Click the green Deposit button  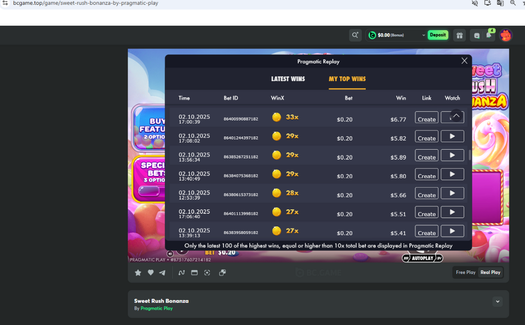438,35
